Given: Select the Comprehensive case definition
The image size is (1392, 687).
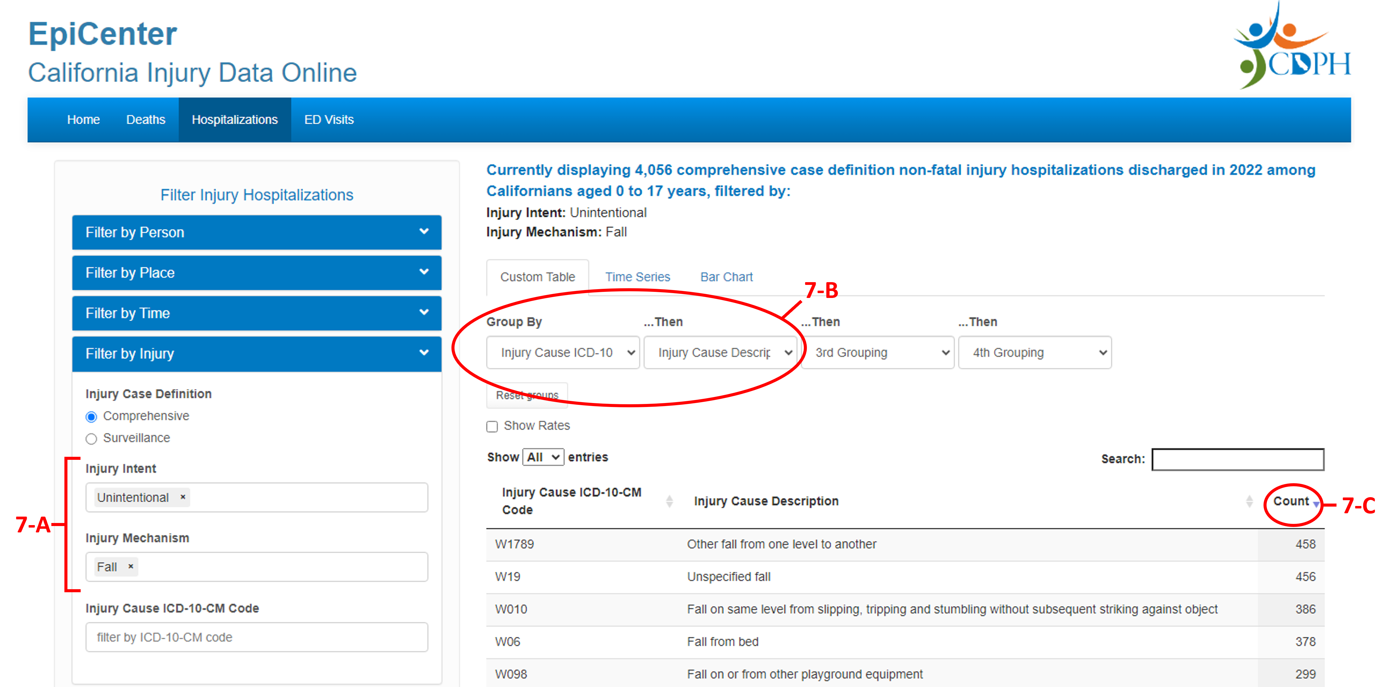Looking at the screenshot, I should 91,416.
